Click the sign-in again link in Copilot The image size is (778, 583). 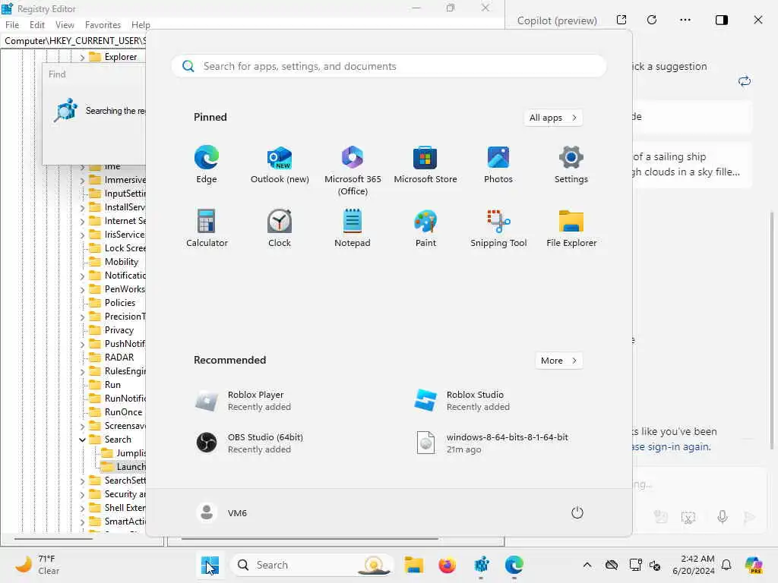click(x=672, y=446)
